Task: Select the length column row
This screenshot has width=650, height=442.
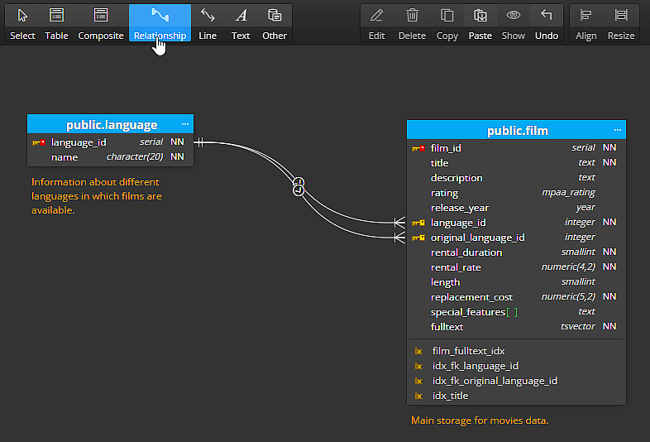Action: click(x=517, y=282)
